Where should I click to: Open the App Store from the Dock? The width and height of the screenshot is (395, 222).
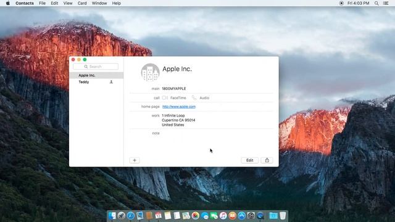tap(241, 216)
